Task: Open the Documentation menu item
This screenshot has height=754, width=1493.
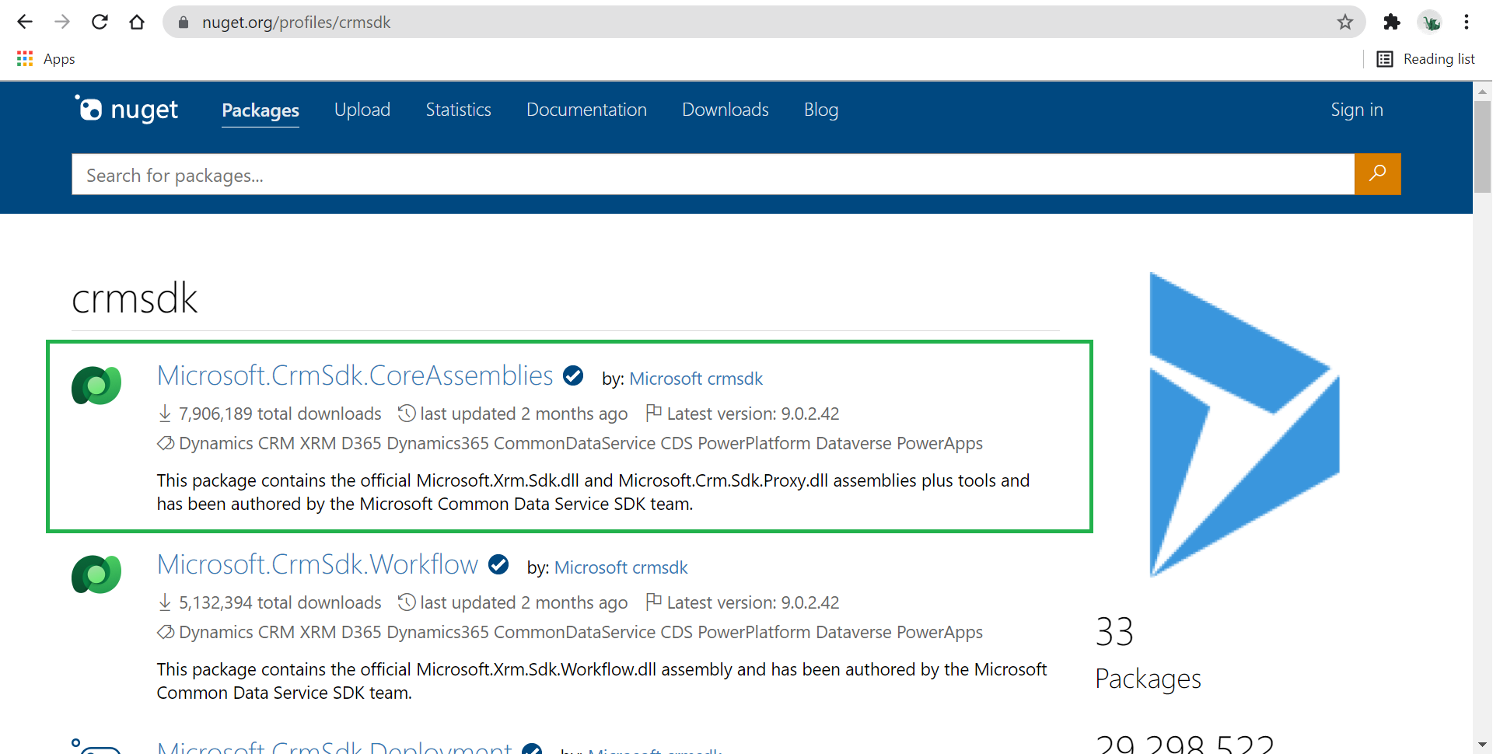Action: [586, 110]
